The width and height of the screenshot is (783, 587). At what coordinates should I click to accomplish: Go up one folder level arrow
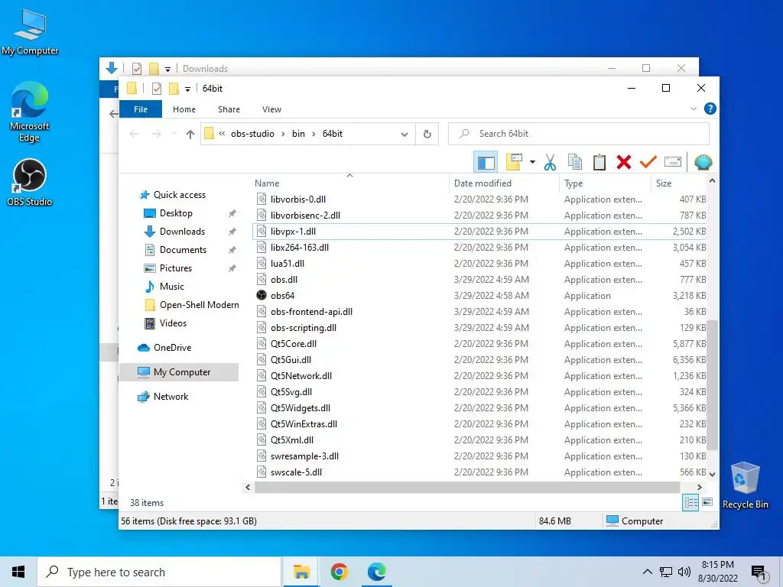[190, 134]
